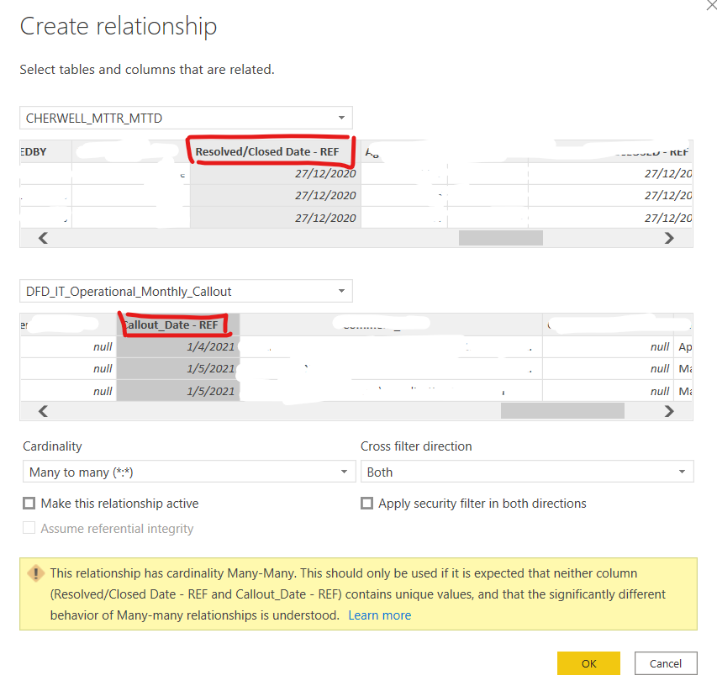Open the Learn more link

tap(380, 615)
